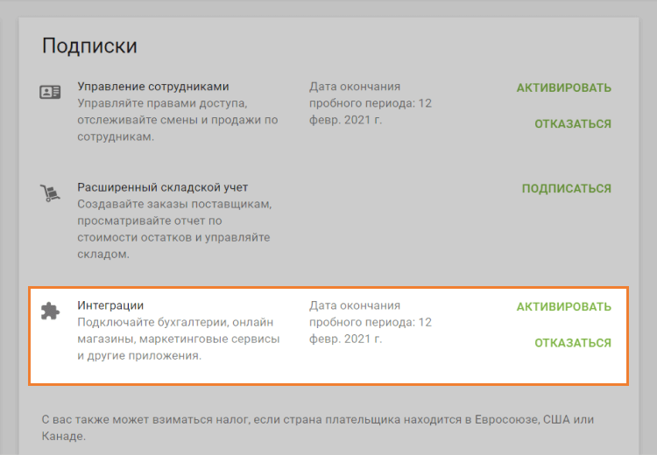Click the trial end date for Управление сотрудниками

tap(371, 103)
